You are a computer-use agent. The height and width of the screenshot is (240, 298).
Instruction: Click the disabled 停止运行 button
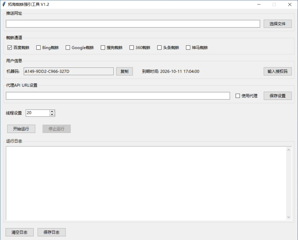(x=56, y=129)
